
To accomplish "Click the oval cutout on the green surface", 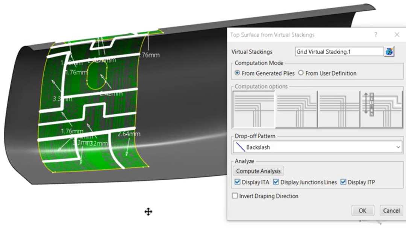I will click(x=97, y=76).
